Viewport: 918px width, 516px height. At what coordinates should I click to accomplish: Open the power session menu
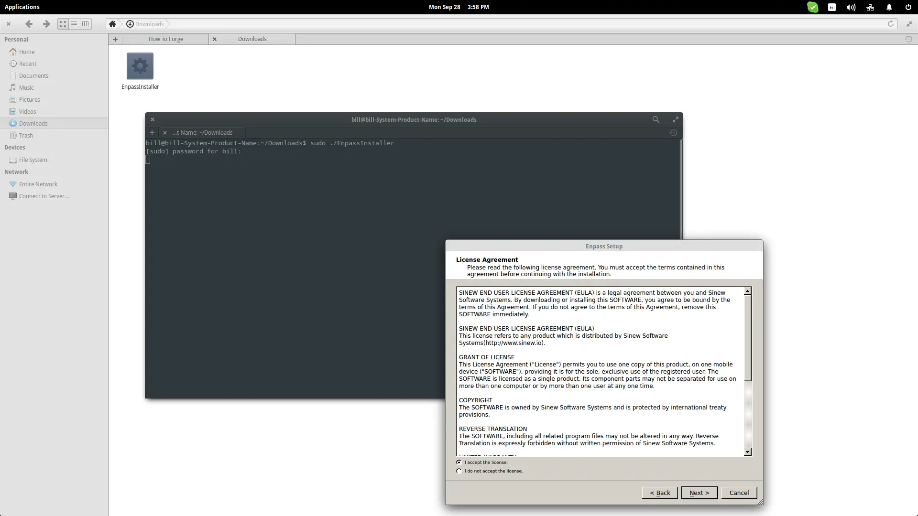pos(908,7)
